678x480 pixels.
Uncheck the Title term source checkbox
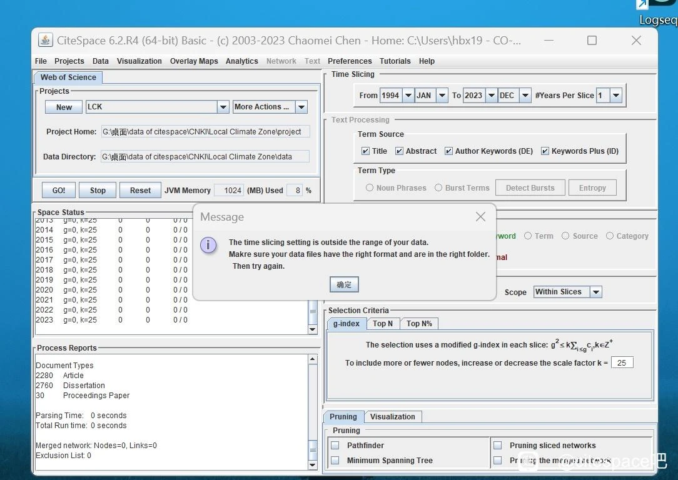pos(365,151)
